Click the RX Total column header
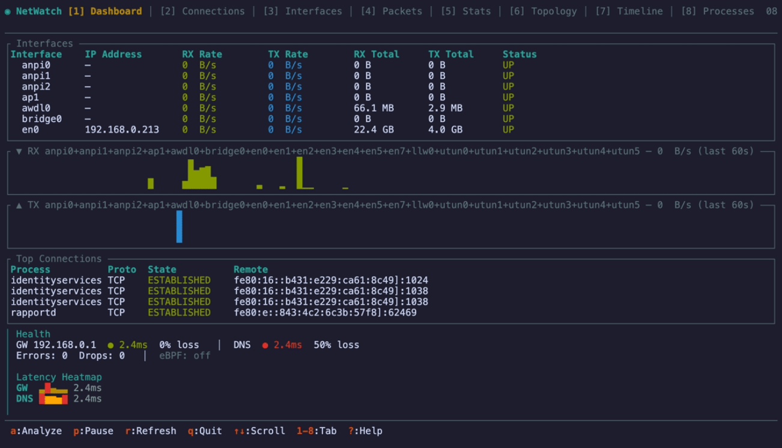 click(x=377, y=55)
